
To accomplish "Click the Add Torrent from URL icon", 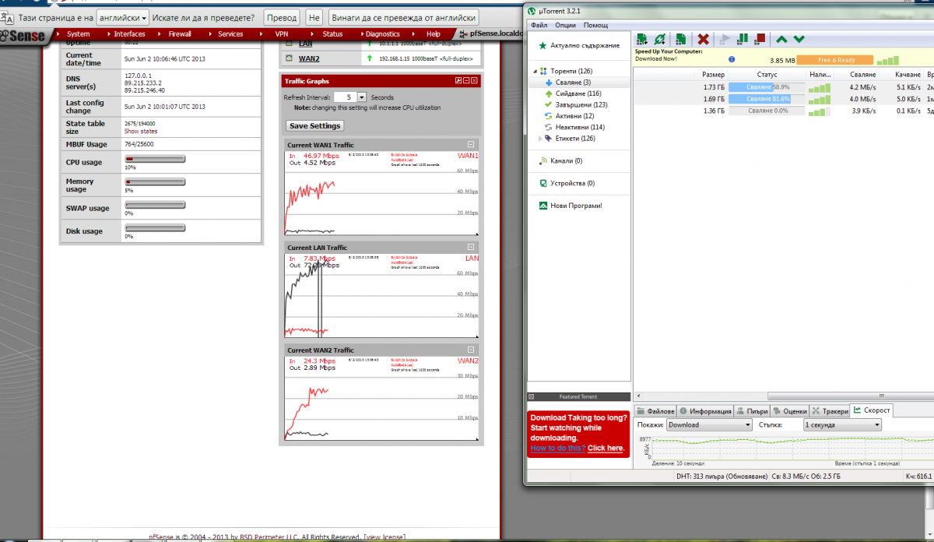I will tap(660, 39).
